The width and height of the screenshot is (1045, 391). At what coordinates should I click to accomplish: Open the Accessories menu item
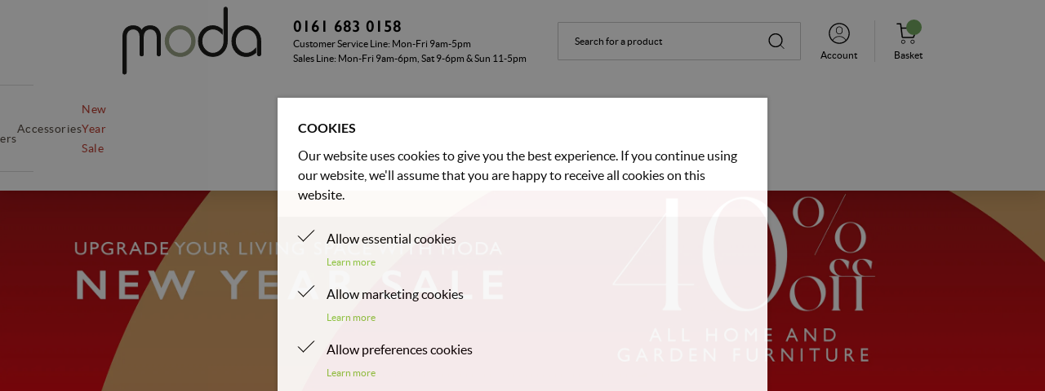pos(49,129)
